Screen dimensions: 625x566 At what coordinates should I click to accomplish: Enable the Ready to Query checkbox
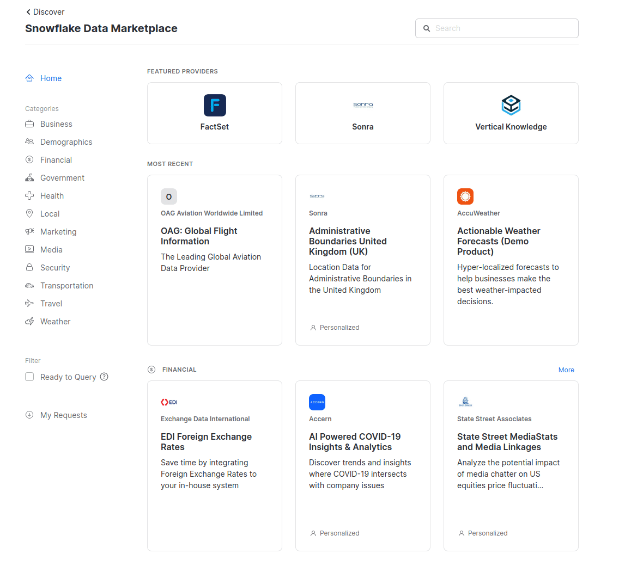click(x=29, y=377)
